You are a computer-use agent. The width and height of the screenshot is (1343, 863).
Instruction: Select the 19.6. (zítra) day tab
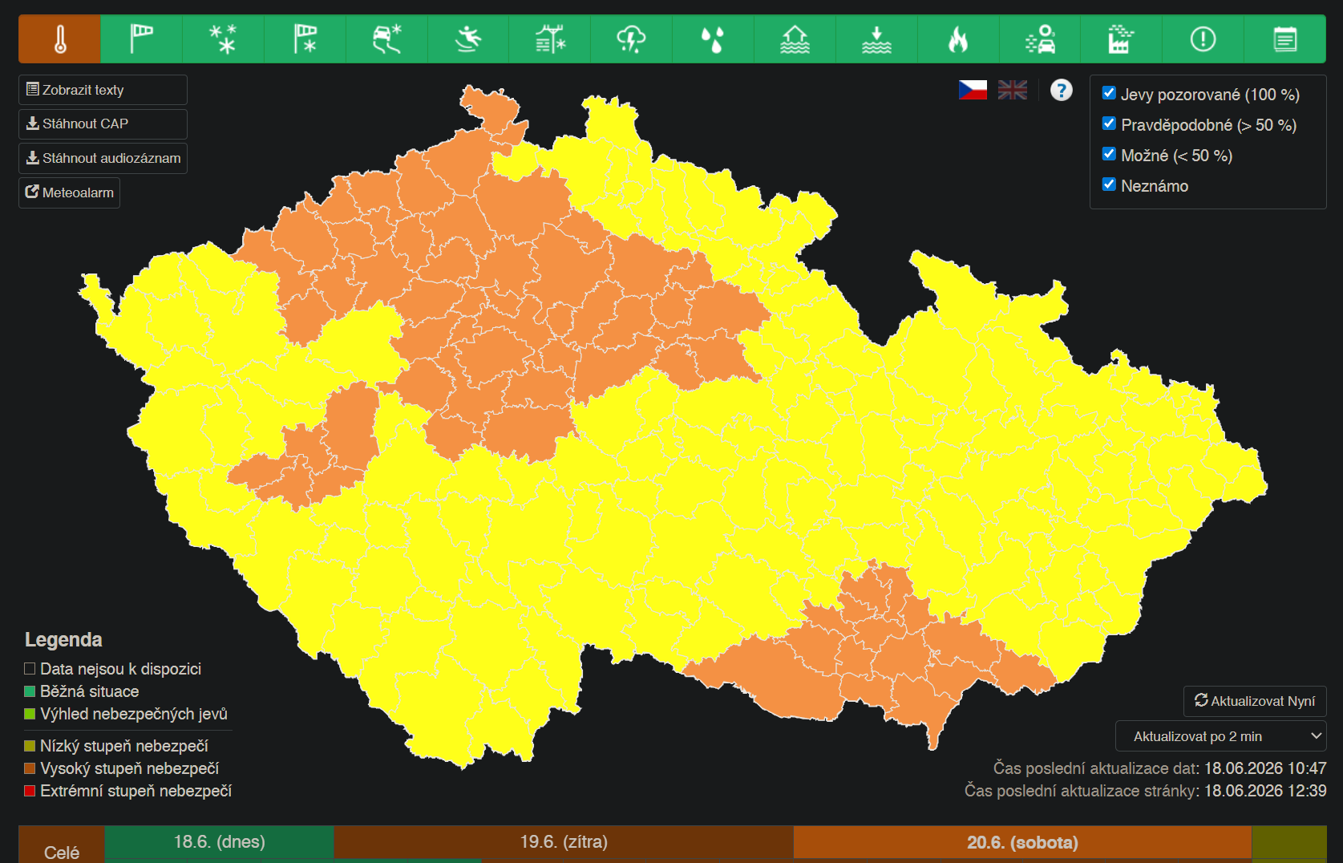pyautogui.click(x=564, y=842)
